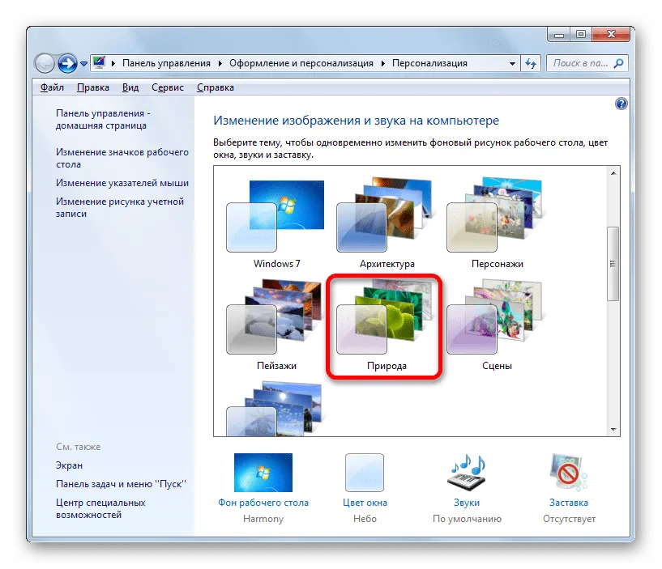Apply the Пейзажи theme
The image size is (662, 569).
pyautogui.click(x=276, y=325)
